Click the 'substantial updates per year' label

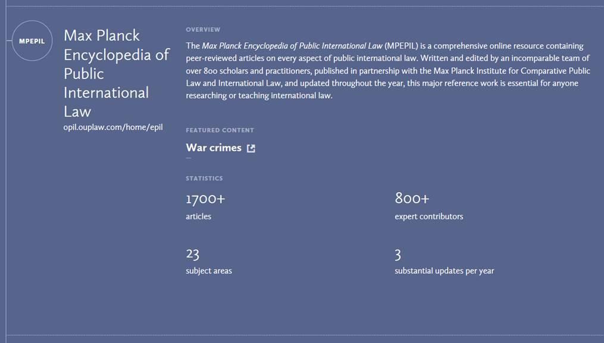click(x=444, y=270)
